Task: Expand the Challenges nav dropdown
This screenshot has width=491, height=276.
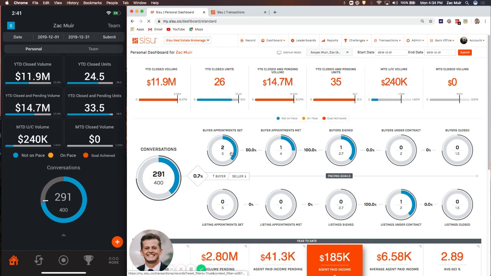Action: [356, 40]
